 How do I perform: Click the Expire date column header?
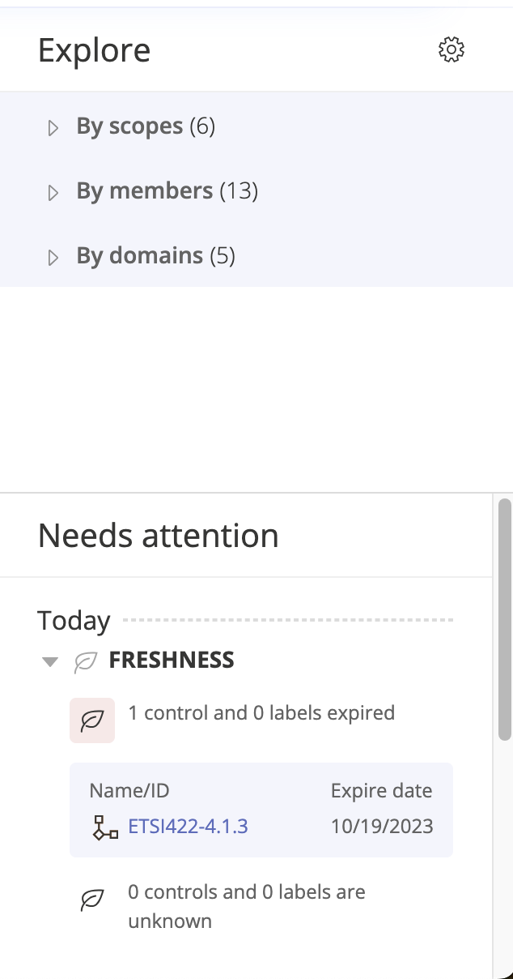click(x=382, y=791)
